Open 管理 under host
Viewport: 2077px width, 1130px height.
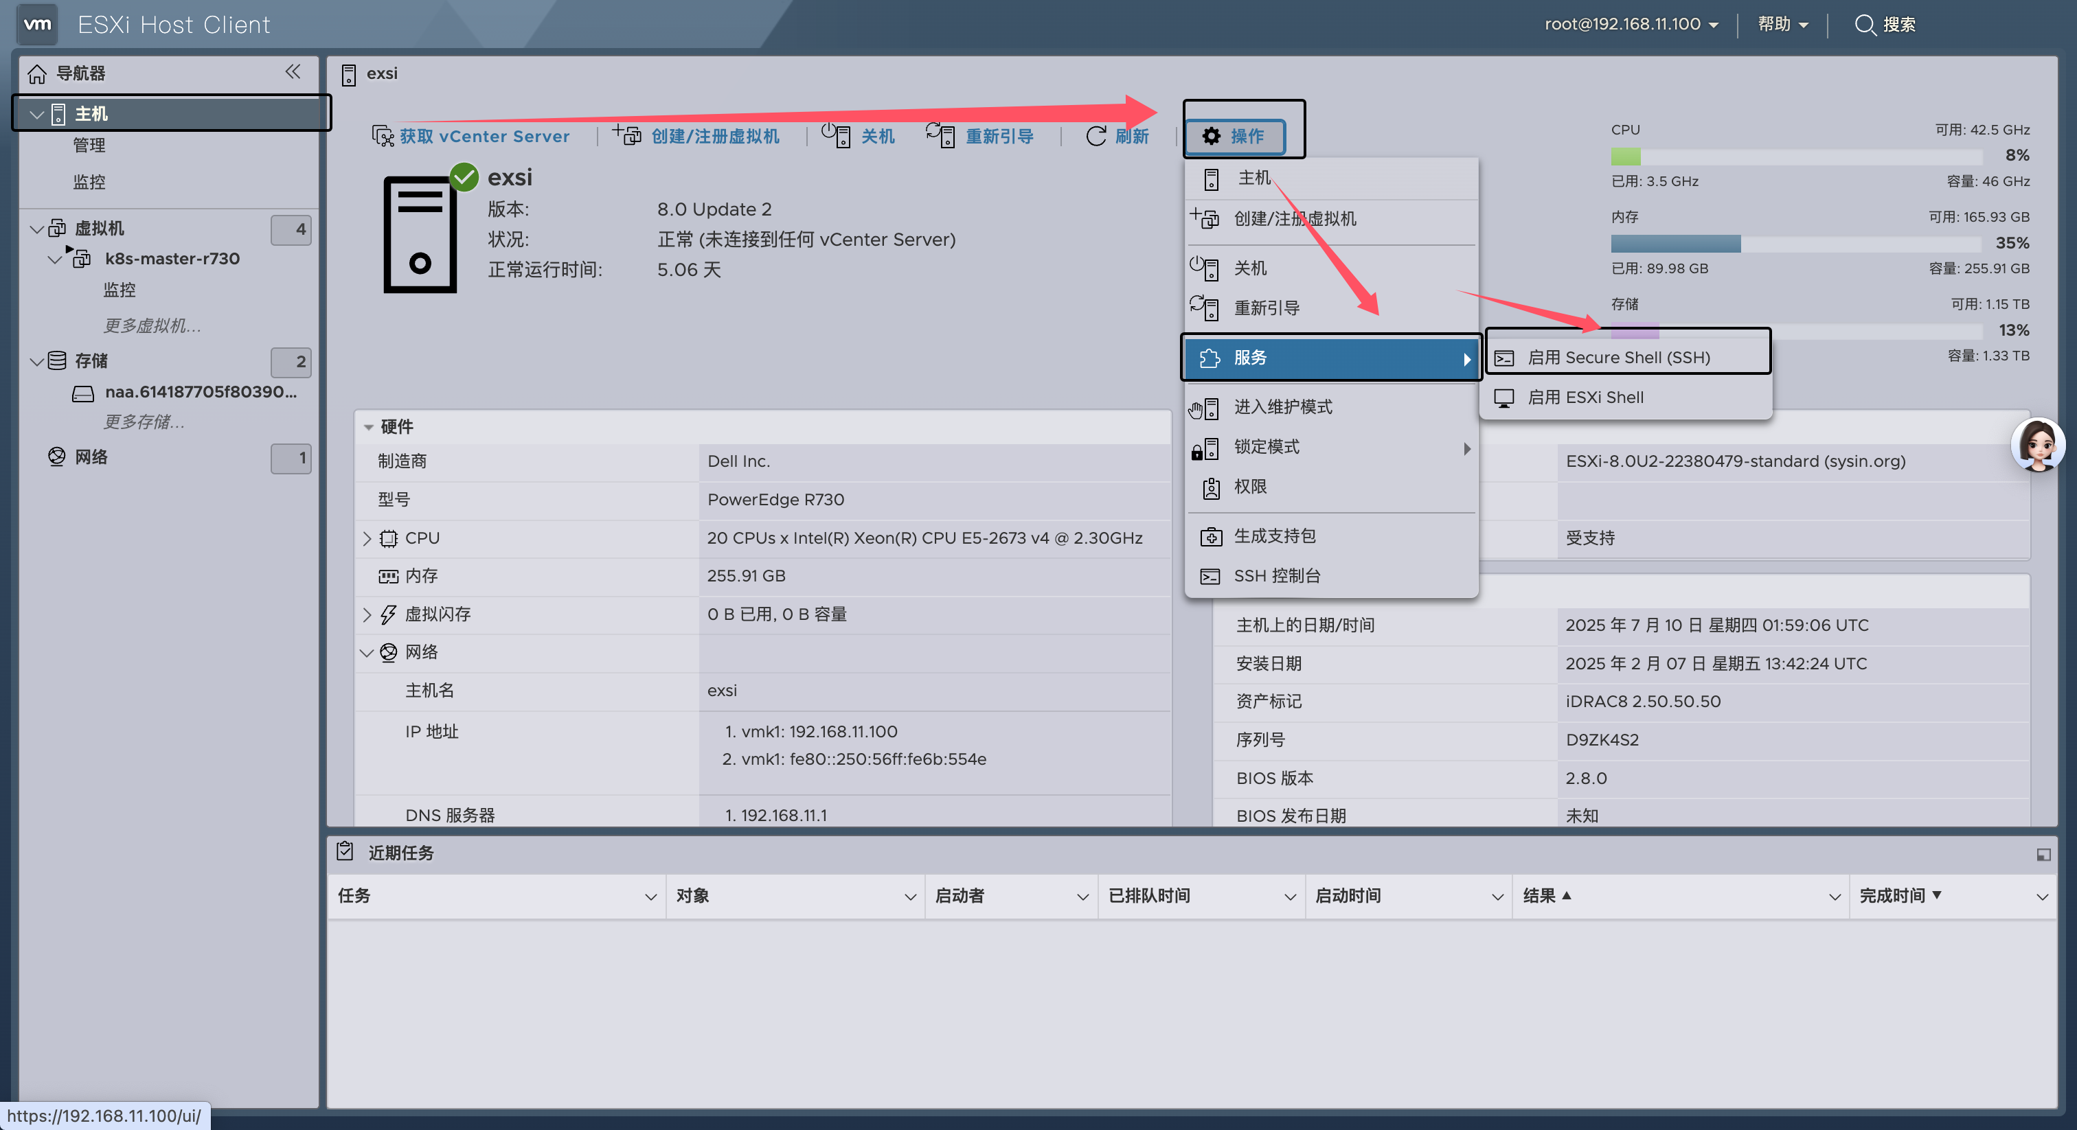tap(89, 146)
